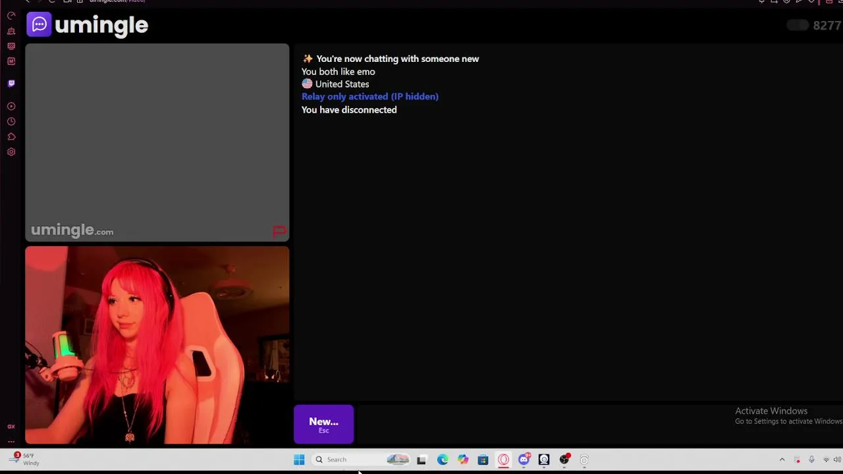The height and width of the screenshot is (474, 843).
Task: Launch Microsoft Edge from the taskbar
Action: point(443,460)
